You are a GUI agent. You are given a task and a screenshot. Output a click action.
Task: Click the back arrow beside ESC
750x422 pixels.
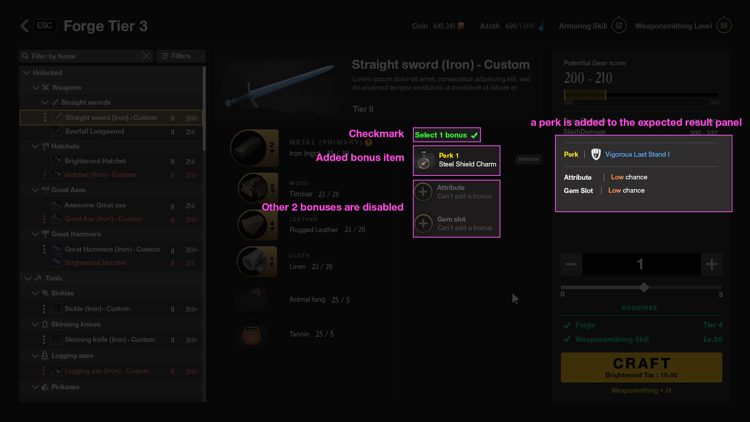coord(25,26)
